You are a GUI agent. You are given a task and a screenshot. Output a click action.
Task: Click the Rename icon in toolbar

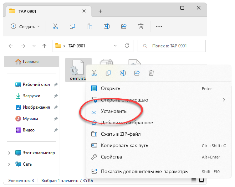(106, 26)
